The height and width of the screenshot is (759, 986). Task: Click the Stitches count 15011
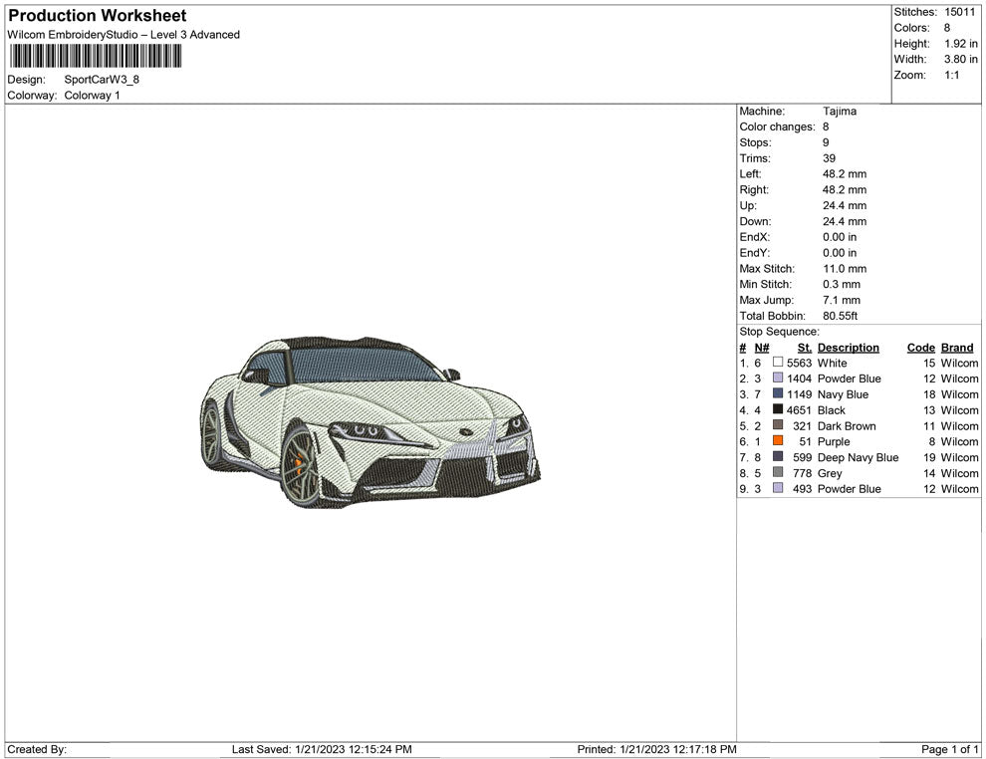pyautogui.click(x=961, y=12)
